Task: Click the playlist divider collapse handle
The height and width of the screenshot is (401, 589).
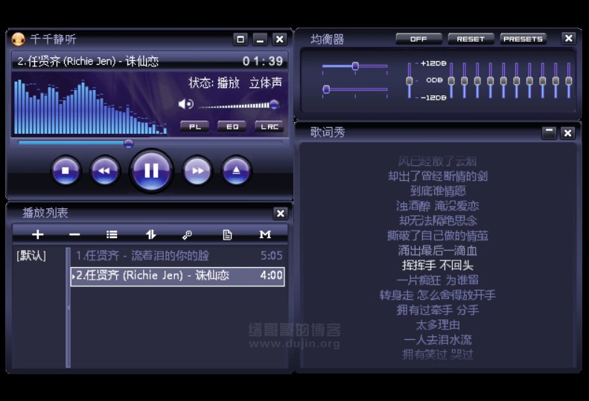Action: 68,307
